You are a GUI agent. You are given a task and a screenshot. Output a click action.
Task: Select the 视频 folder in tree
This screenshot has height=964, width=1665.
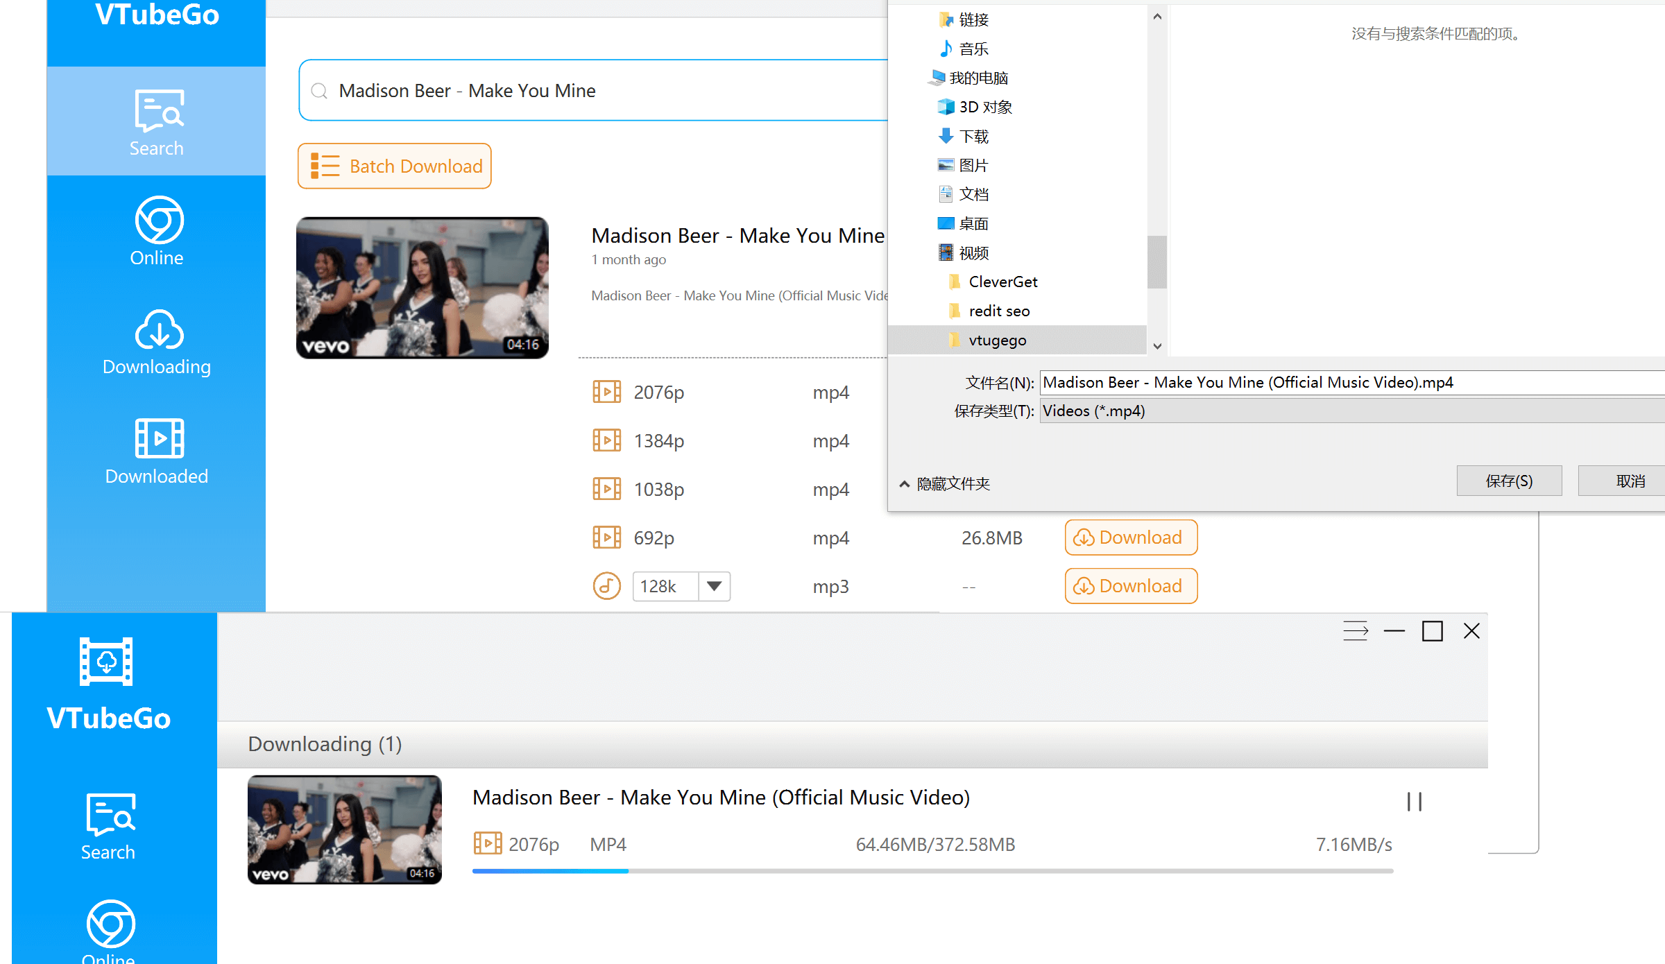pos(964,252)
